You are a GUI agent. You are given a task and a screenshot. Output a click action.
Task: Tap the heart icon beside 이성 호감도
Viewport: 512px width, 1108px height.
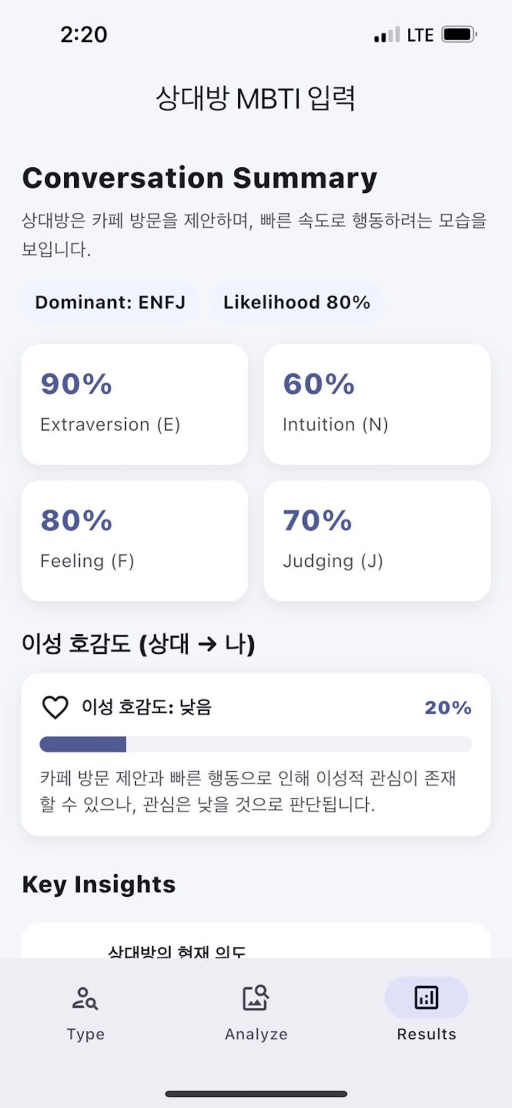[x=55, y=707]
